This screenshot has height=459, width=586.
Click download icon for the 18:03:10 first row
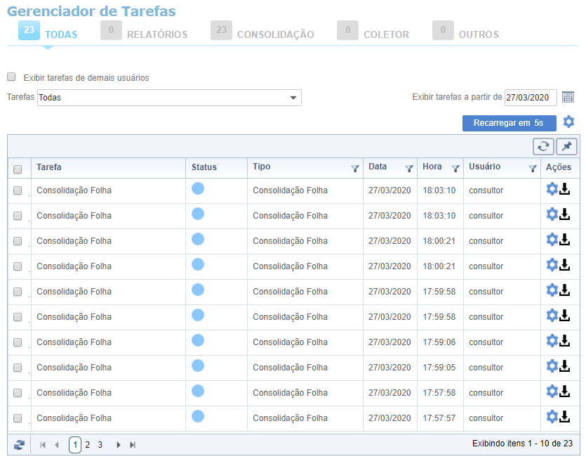point(565,190)
